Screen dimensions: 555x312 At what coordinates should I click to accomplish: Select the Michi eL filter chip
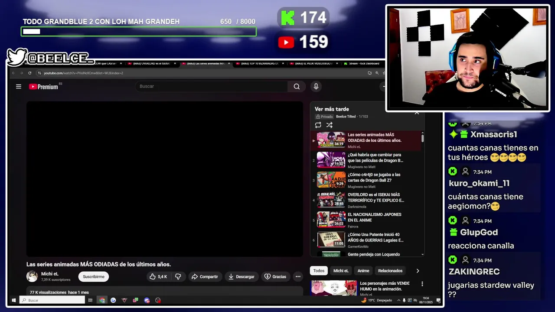[x=341, y=271]
